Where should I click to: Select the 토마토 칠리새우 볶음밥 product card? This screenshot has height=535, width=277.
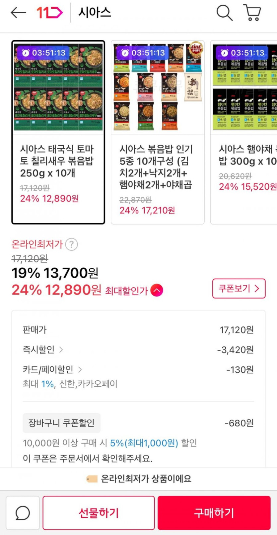[58, 132]
